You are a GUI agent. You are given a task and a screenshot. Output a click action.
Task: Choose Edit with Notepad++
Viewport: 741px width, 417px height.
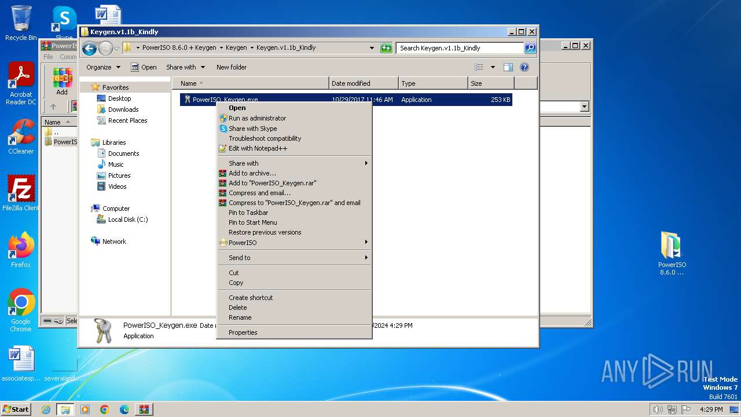[294, 148]
